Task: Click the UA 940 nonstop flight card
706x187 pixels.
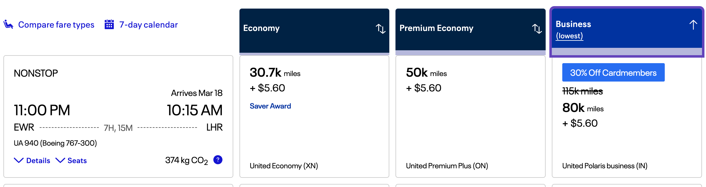Action: pyautogui.click(x=118, y=92)
